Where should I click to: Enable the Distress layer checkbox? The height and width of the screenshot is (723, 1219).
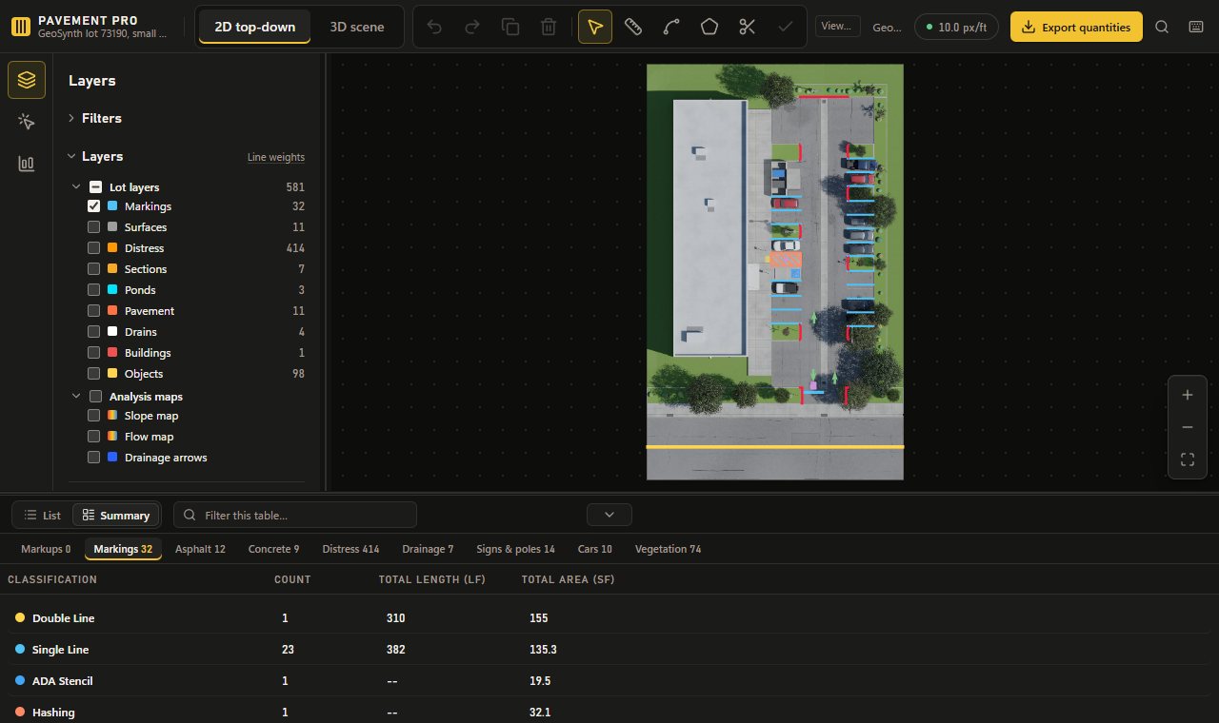coord(94,248)
